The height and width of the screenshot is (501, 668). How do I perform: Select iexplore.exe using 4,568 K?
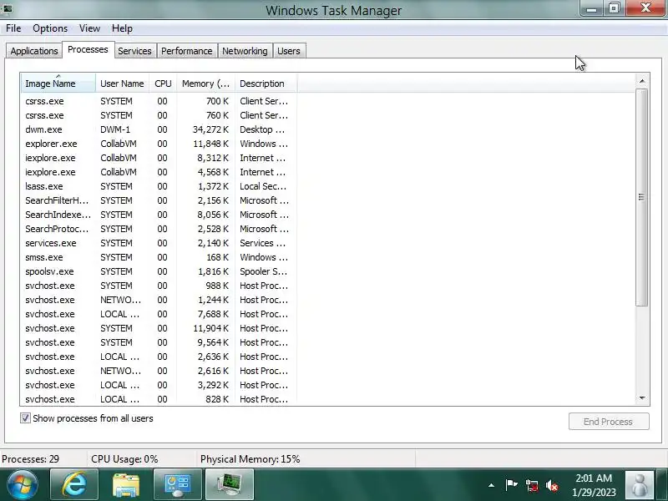coord(159,172)
